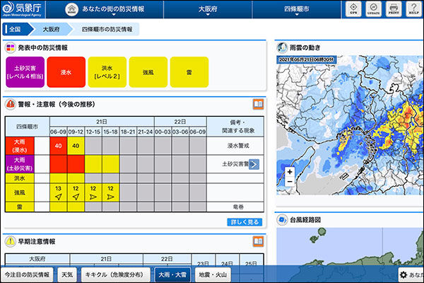Screen dimensions: 424x283
Task: Click the red 浸水 warning tile
Action: tap(66, 72)
